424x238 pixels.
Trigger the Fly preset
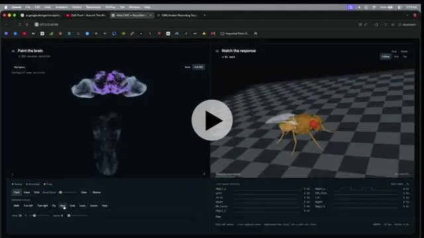(x=54, y=206)
